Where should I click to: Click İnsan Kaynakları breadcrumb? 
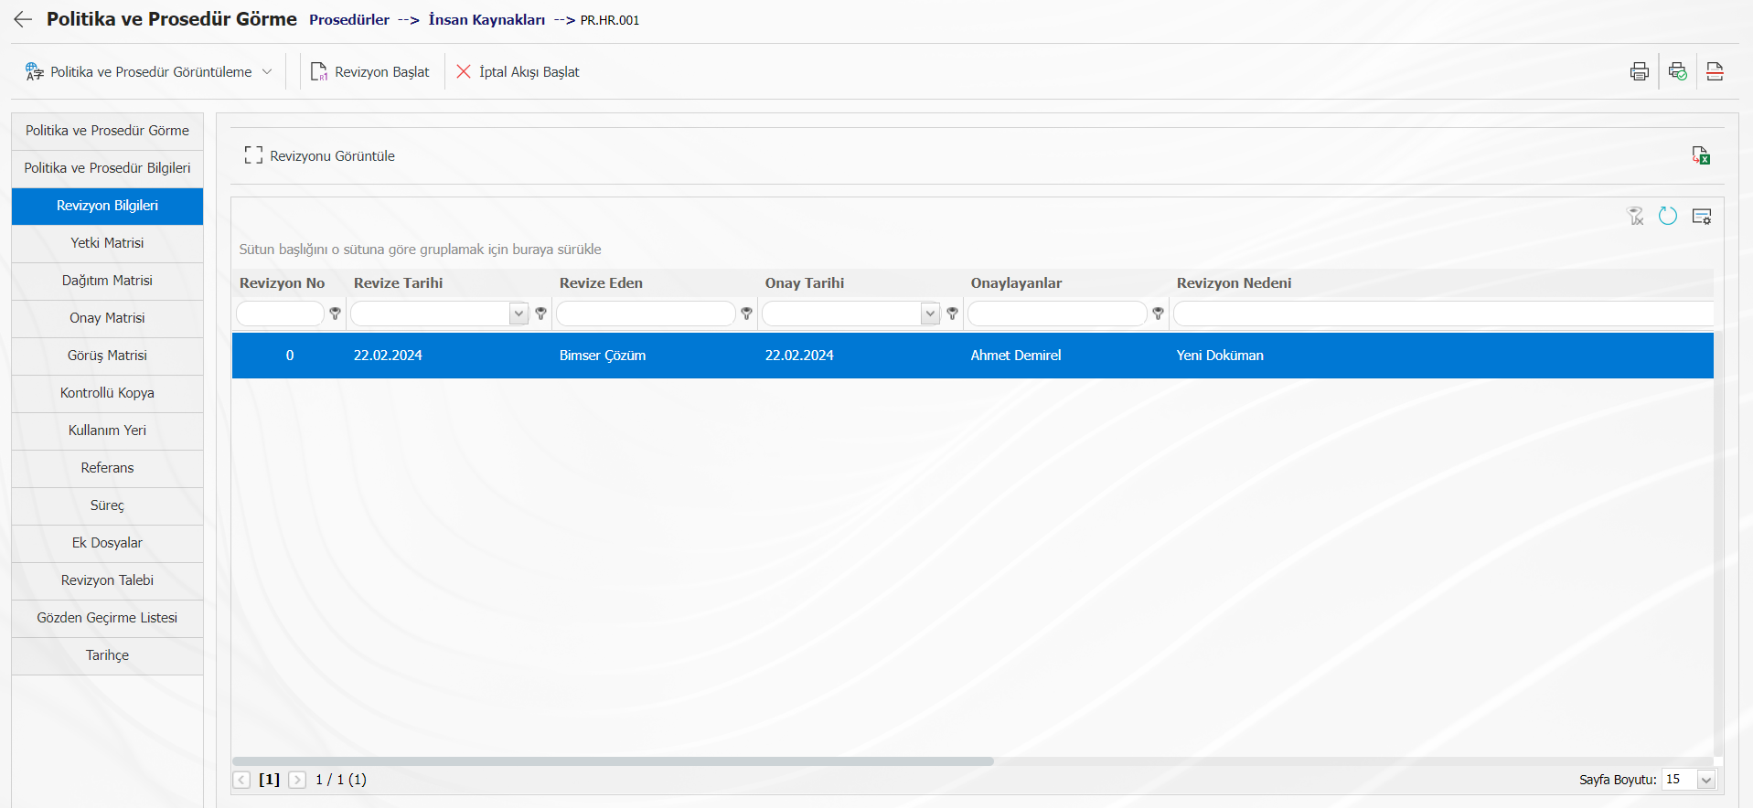486,20
